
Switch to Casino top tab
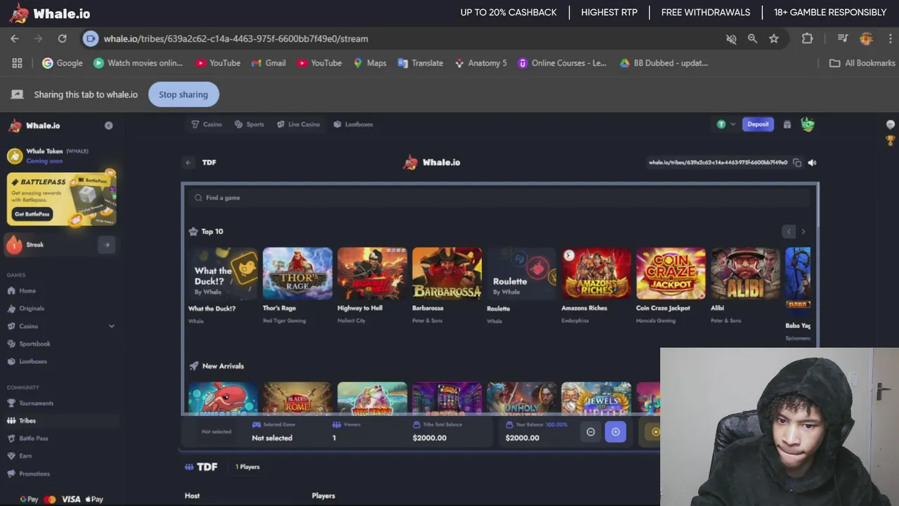pyautogui.click(x=206, y=124)
